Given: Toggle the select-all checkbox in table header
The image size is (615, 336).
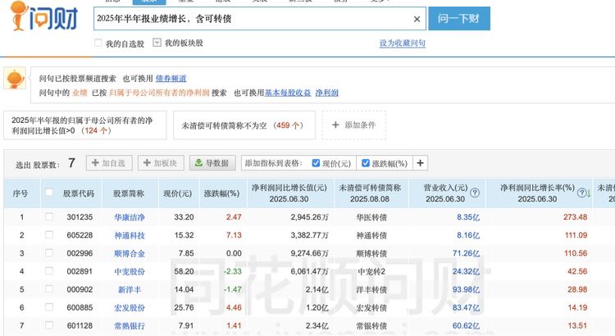Looking at the screenshot, I should coord(49,192).
